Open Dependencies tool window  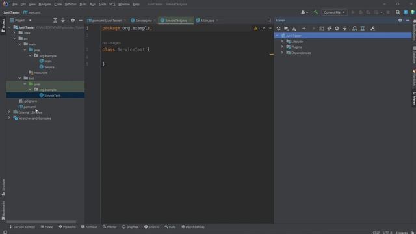(x=193, y=227)
